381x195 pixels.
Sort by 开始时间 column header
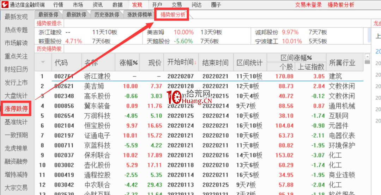click(x=182, y=63)
